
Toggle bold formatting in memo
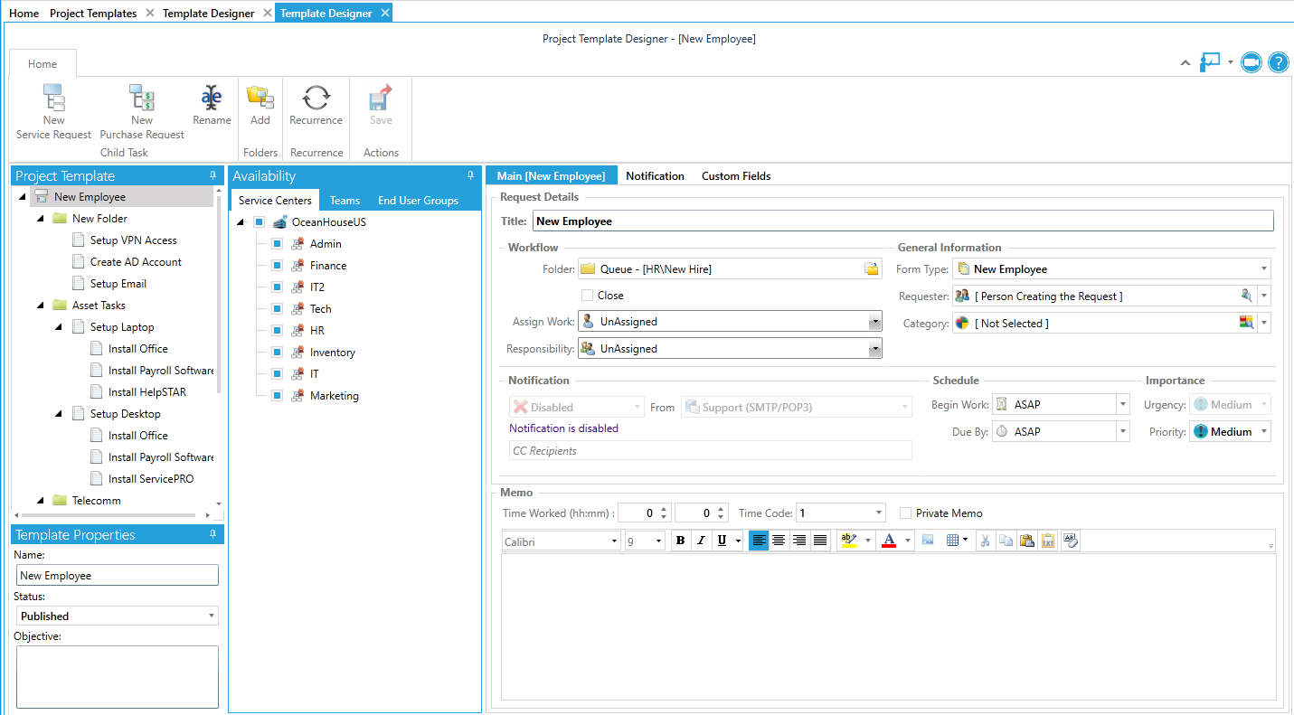point(680,541)
